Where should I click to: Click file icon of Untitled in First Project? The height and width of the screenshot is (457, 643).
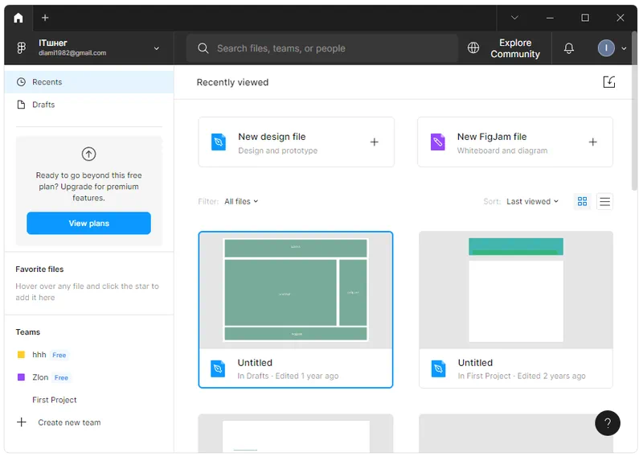438,368
